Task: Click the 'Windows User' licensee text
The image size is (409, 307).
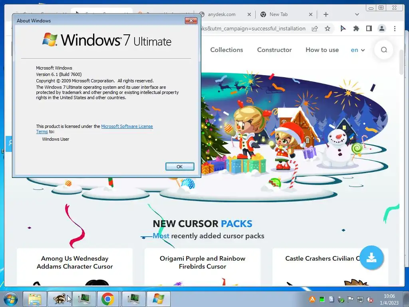Action: point(56,139)
